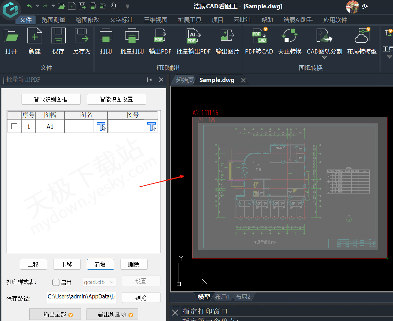The height and width of the screenshot is (321, 393).
Task: Switch to the 绘图修改 ribbon tab
Action: (x=88, y=20)
